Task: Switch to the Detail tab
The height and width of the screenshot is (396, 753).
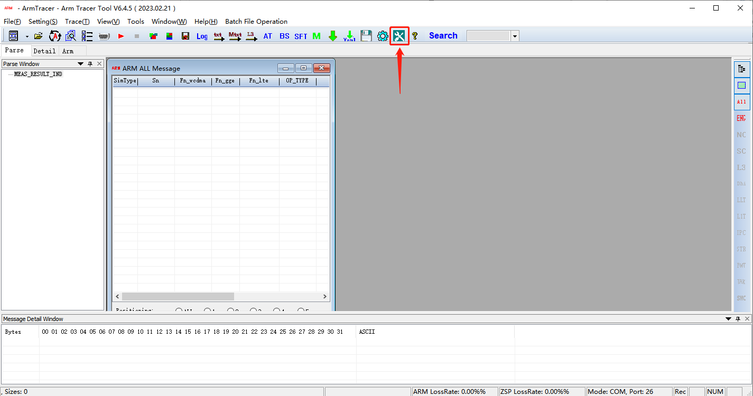Action: [x=44, y=51]
